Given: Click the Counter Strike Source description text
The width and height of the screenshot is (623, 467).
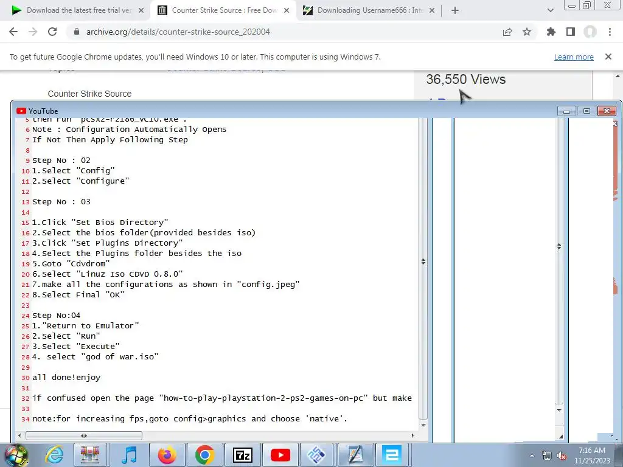Looking at the screenshot, I should coord(89,94).
